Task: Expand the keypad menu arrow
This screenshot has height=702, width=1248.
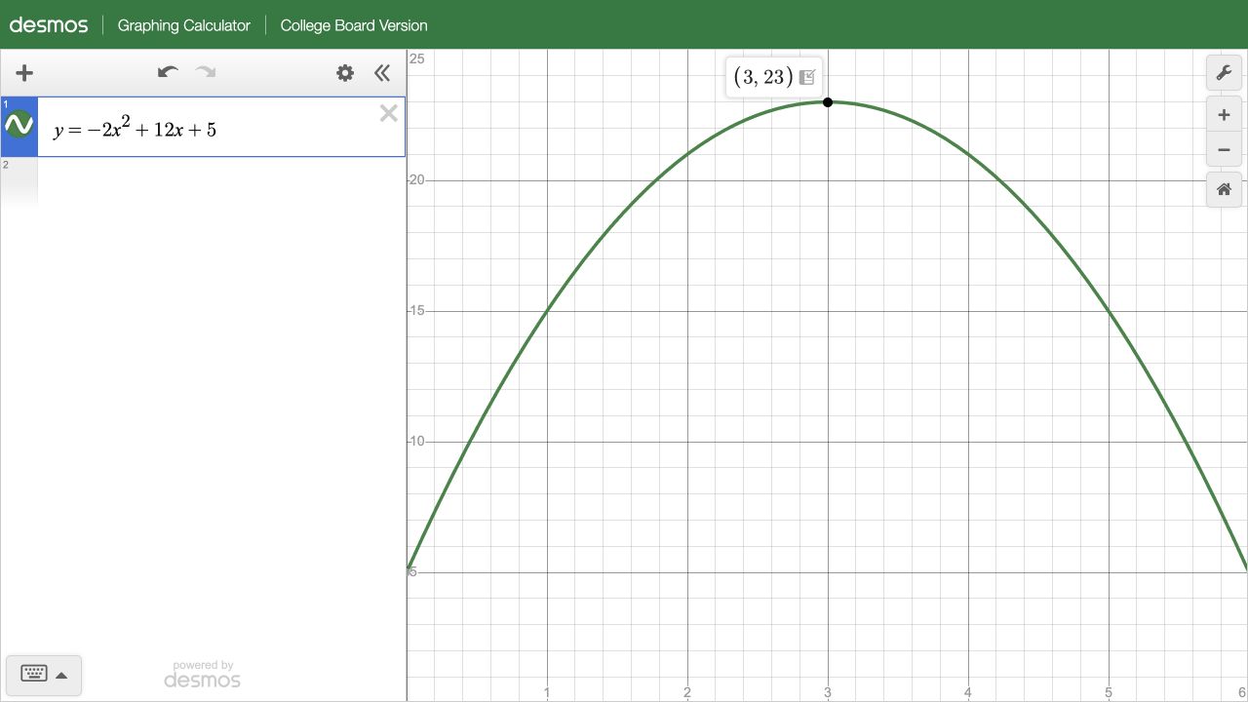Action: click(x=61, y=675)
